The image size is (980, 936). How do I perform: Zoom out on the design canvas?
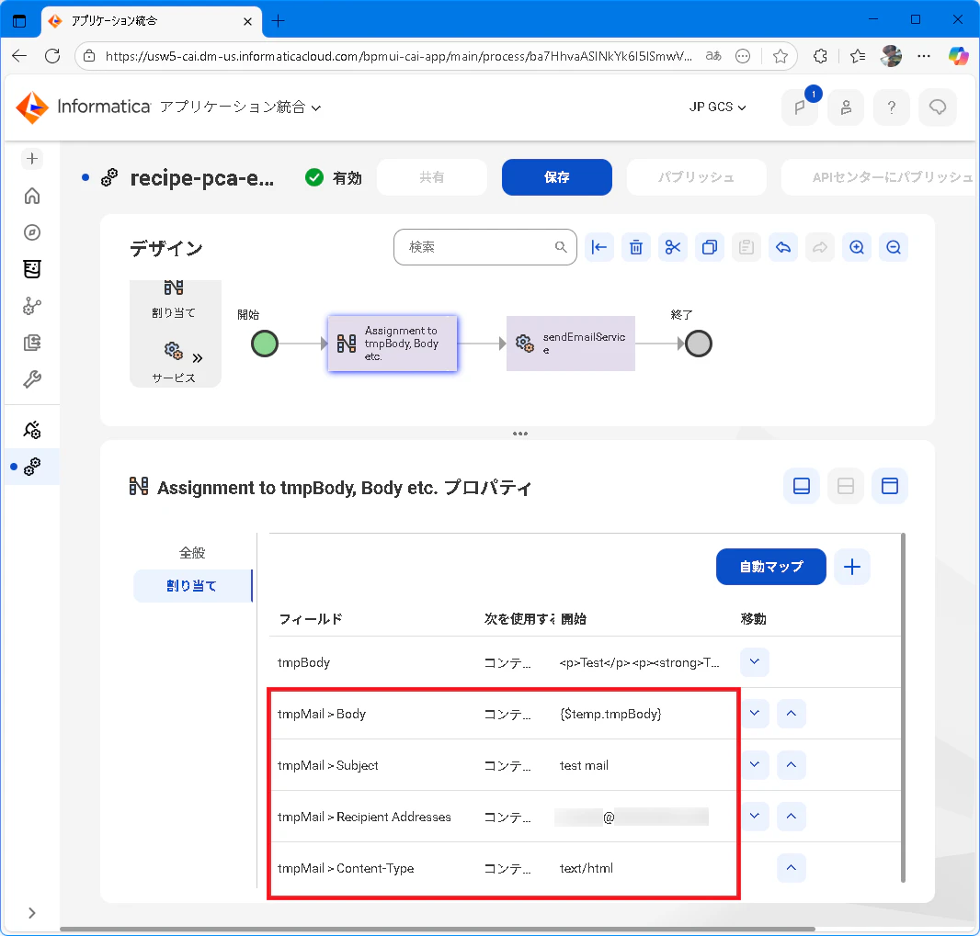coord(894,247)
